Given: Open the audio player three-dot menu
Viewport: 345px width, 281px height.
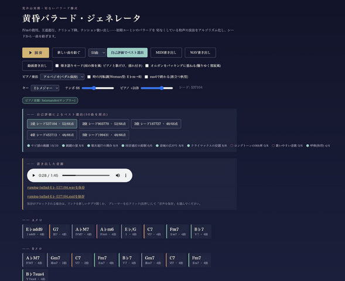Looking at the screenshot, I should point(125,176).
